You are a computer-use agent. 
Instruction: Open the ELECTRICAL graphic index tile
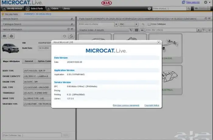point(172,80)
